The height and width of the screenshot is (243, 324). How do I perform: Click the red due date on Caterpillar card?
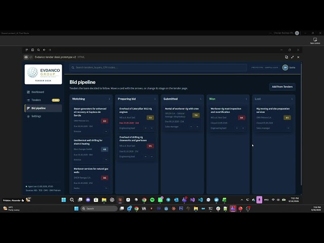tap(129, 123)
